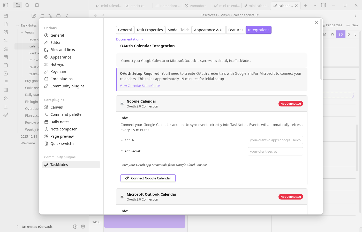362x232 pixels.
Task: Click the new folder icon in the toolbar
Action: [x=42, y=15]
